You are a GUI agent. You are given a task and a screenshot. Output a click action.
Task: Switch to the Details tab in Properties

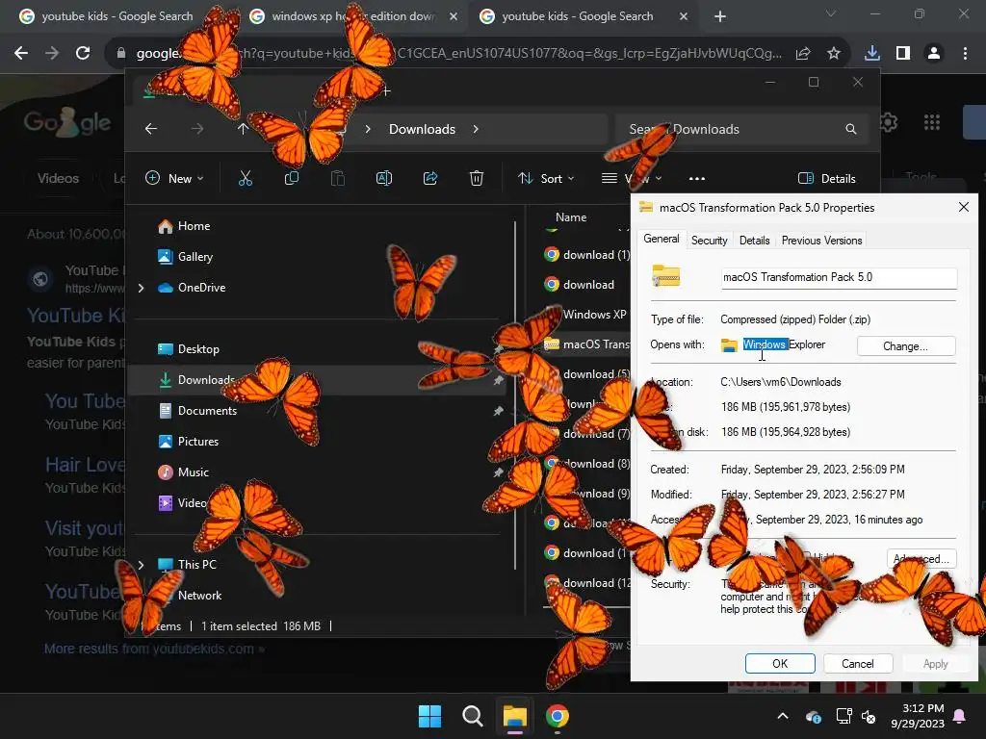[755, 241]
